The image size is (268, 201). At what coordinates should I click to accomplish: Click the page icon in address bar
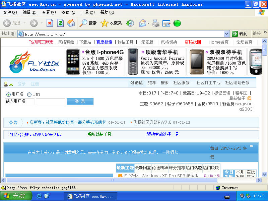[21, 34]
